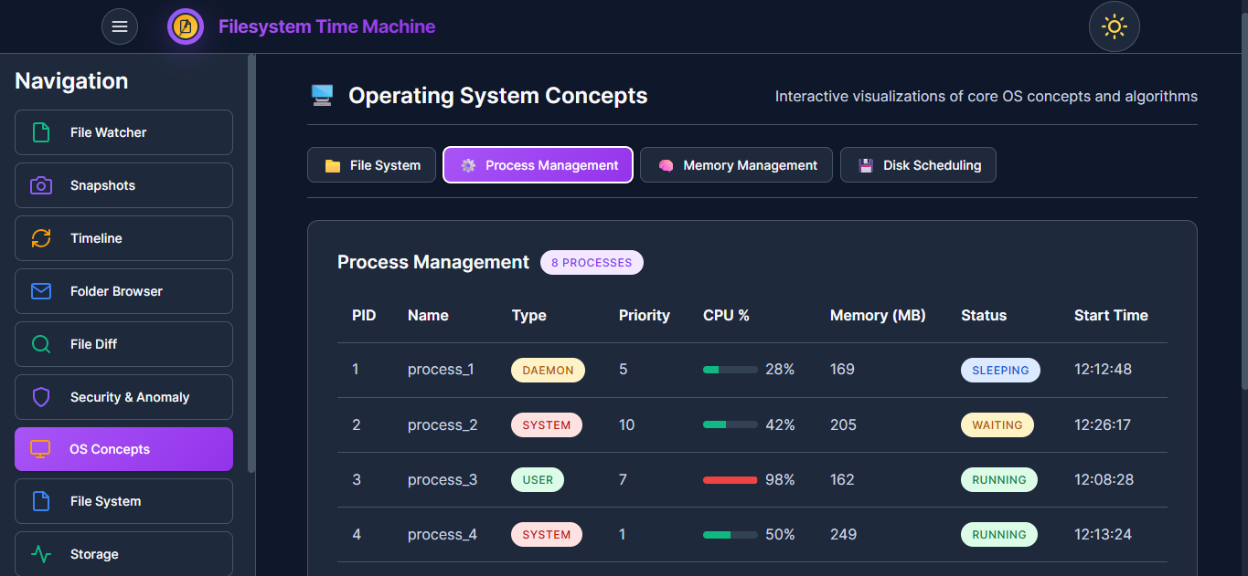The height and width of the screenshot is (576, 1248).
Task: Open Folder Browser via its envelope icon
Action: click(39, 290)
